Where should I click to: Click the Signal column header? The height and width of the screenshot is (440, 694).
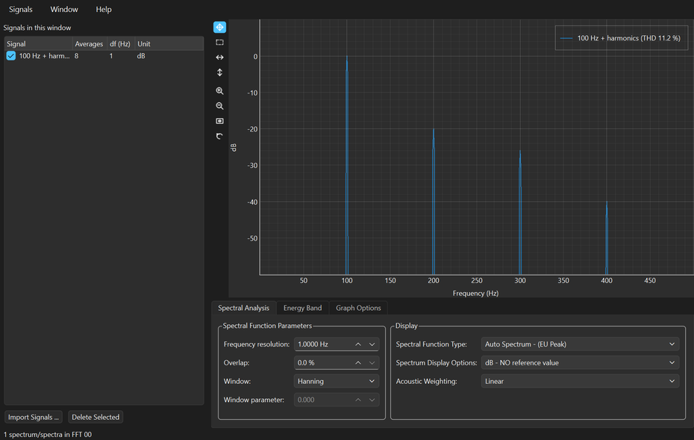click(39, 44)
